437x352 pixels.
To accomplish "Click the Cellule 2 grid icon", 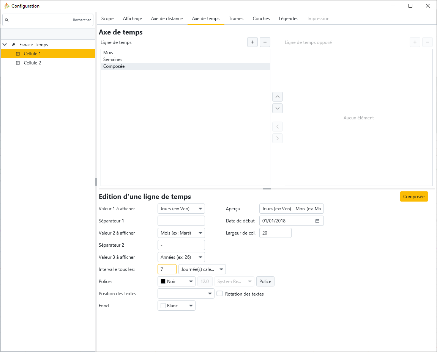I will [17, 63].
